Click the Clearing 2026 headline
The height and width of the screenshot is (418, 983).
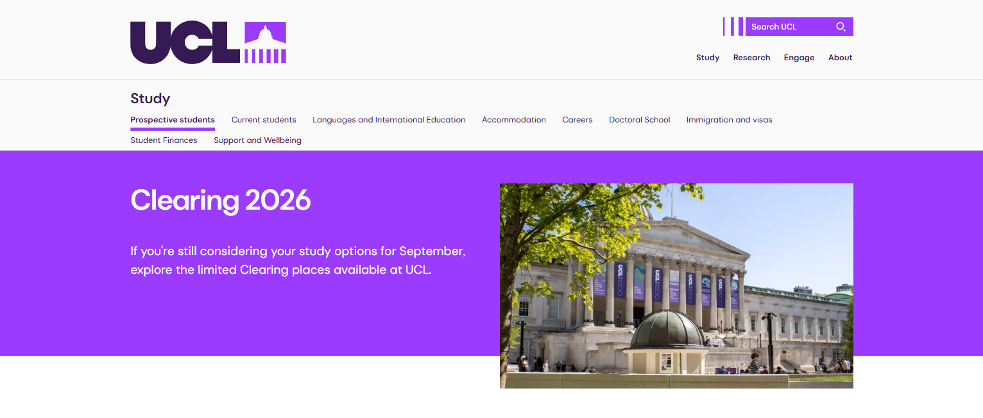point(221,201)
